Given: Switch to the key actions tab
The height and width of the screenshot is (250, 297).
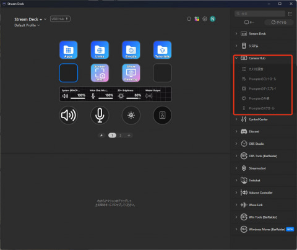Looking at the screenshot, I should 249,22.
